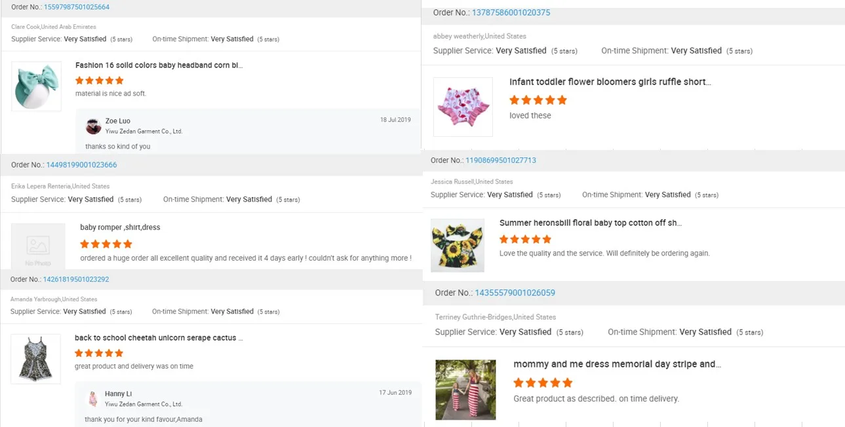This screenshot has height=427, width=845.
Task: Click the stars under back to school cheetah
Action: (99, 353)
